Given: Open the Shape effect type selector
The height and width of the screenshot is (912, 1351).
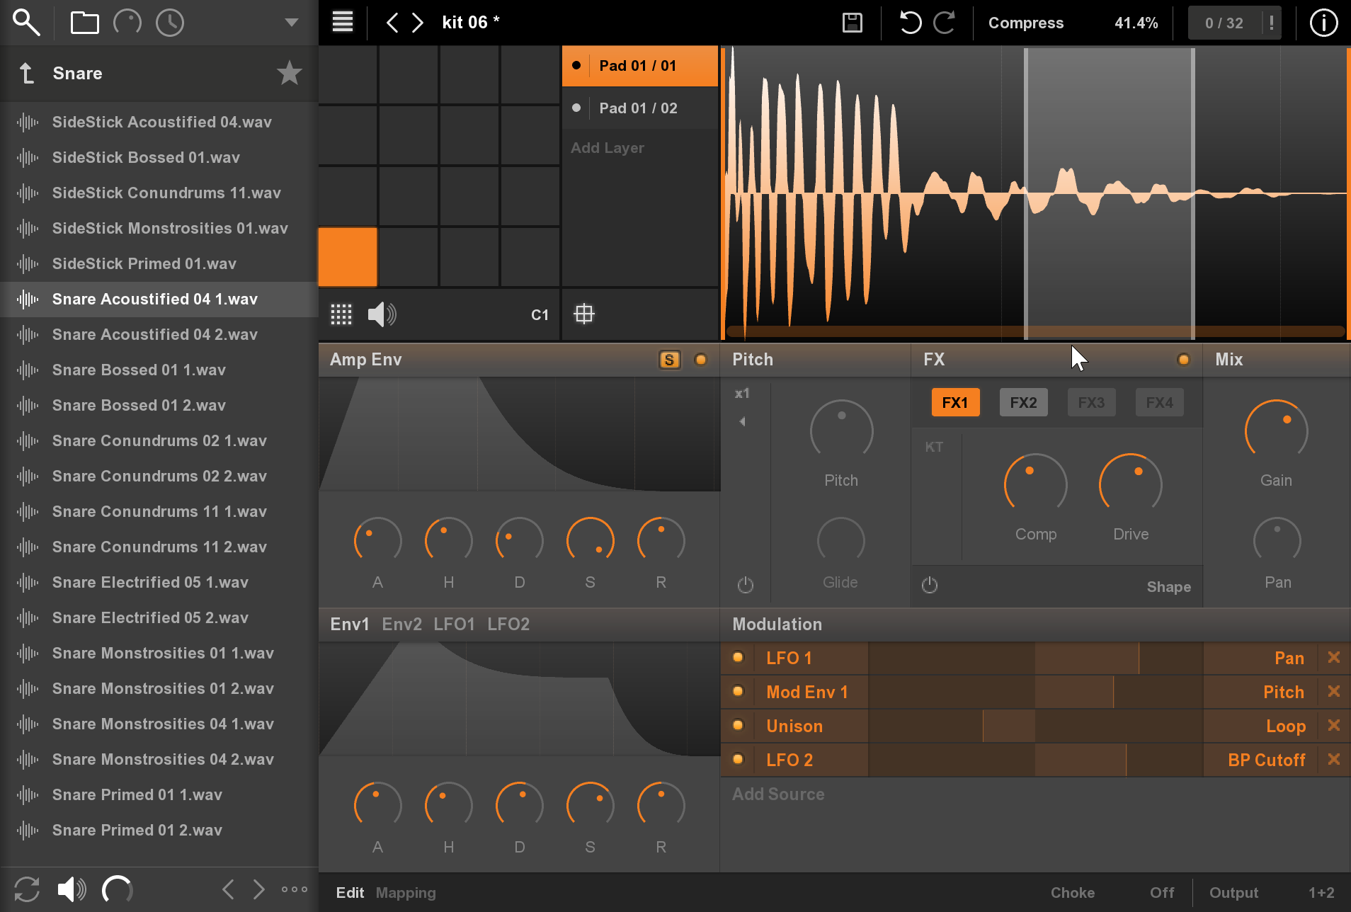Looking at the screenshot, I should 1168,587.
